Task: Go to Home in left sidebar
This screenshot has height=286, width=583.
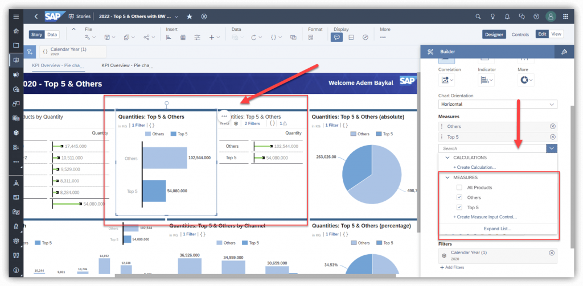Action: pos(16,31)
